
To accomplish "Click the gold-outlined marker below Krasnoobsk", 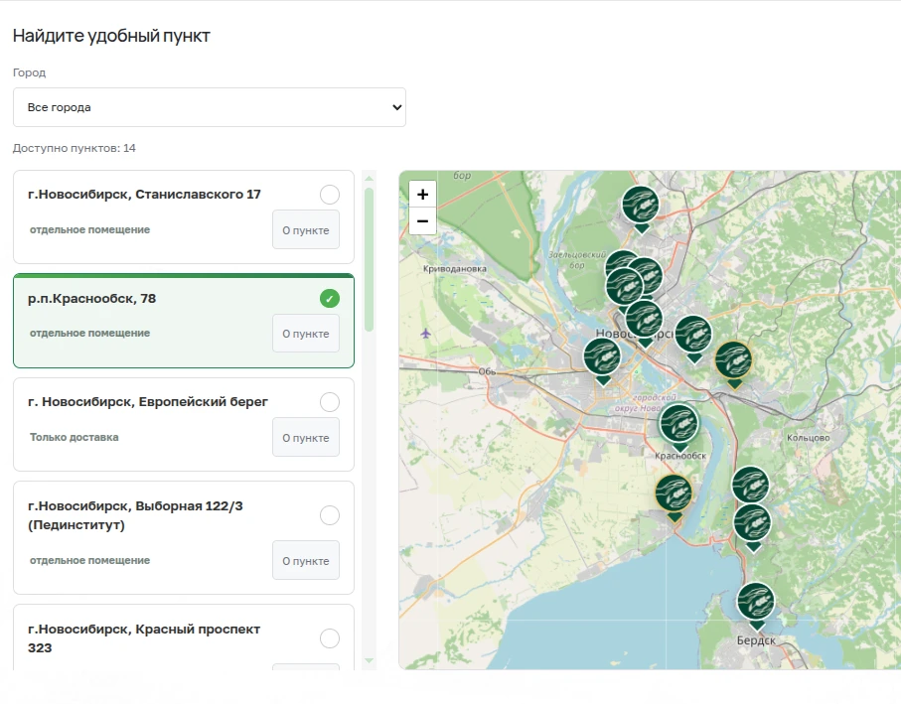I will pos(674,496).
